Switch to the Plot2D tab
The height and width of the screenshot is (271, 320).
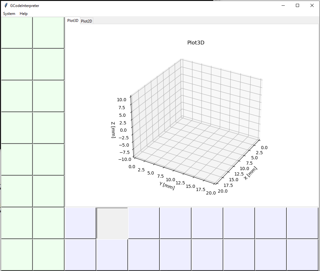tap(86, 21)
